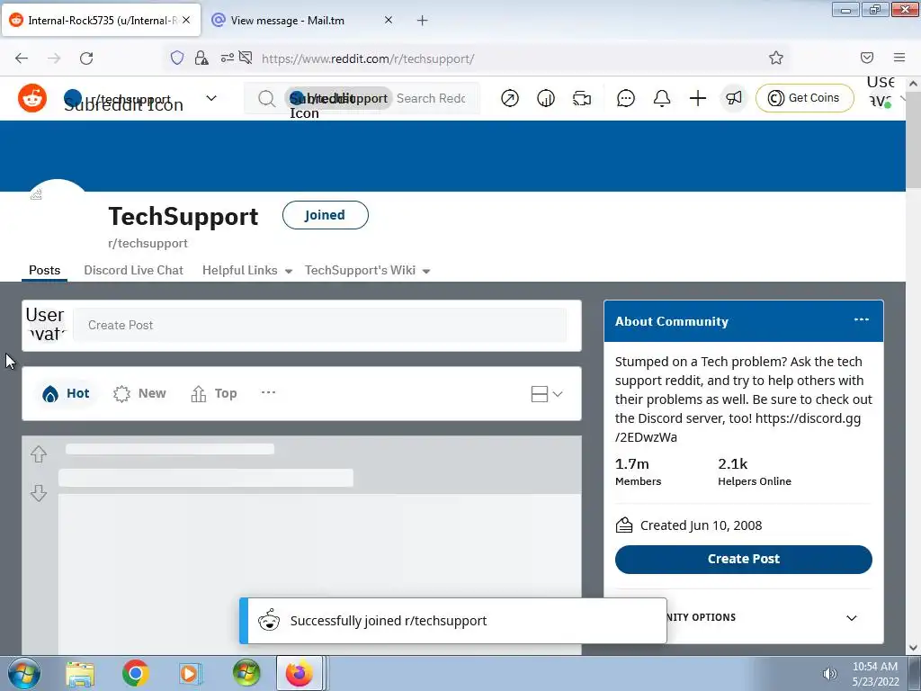This screenshot has height=691, width=921.
Task: Click the '1.7m' members count
Action: [632, 463]
